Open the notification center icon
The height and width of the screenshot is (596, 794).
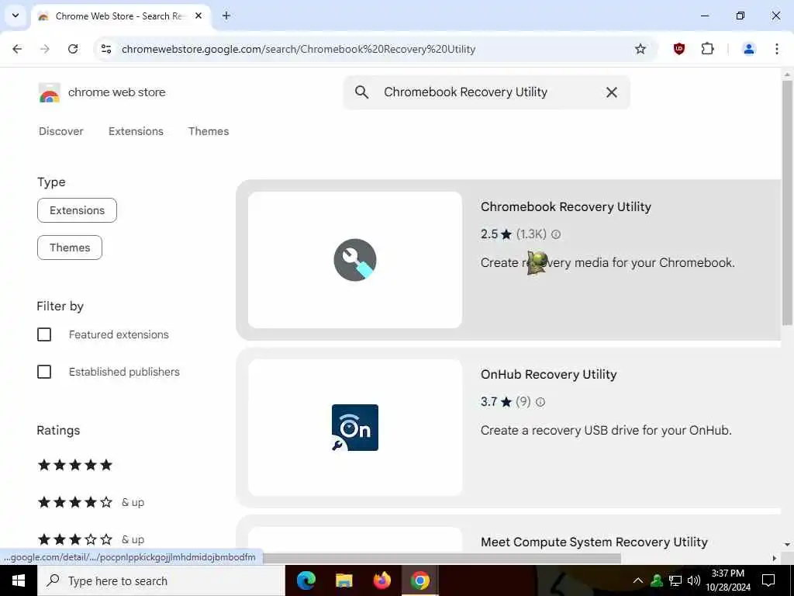768,580
